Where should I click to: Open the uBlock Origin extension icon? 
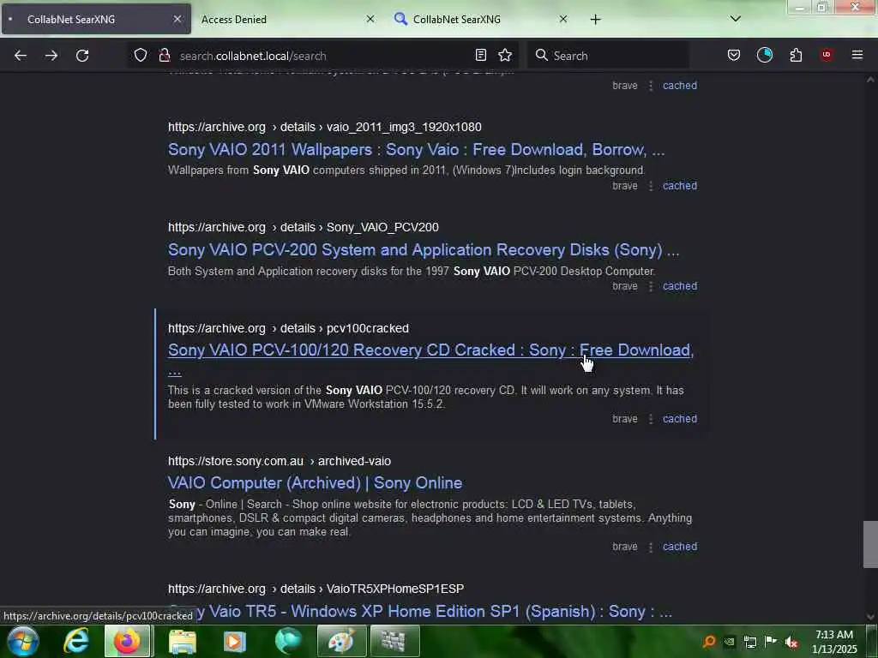(x=827, y=55)
